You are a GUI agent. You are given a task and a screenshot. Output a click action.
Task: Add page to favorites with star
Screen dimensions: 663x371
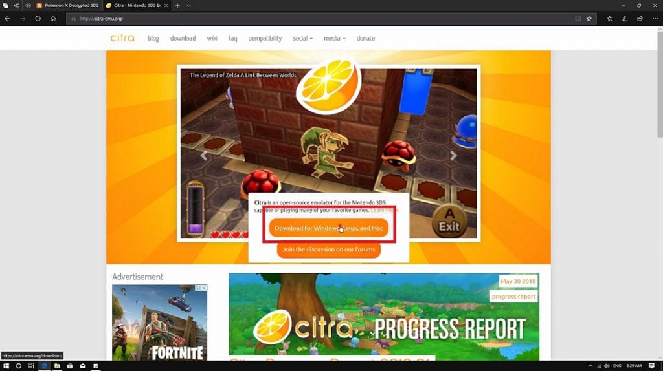tap(589, 19)
